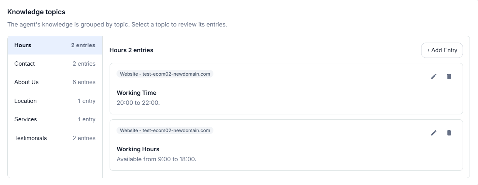The image size is (478, 185).
Task: Edit the Working Time entry pencil icon
Action: pyautogui.click(x=434, y=76)
